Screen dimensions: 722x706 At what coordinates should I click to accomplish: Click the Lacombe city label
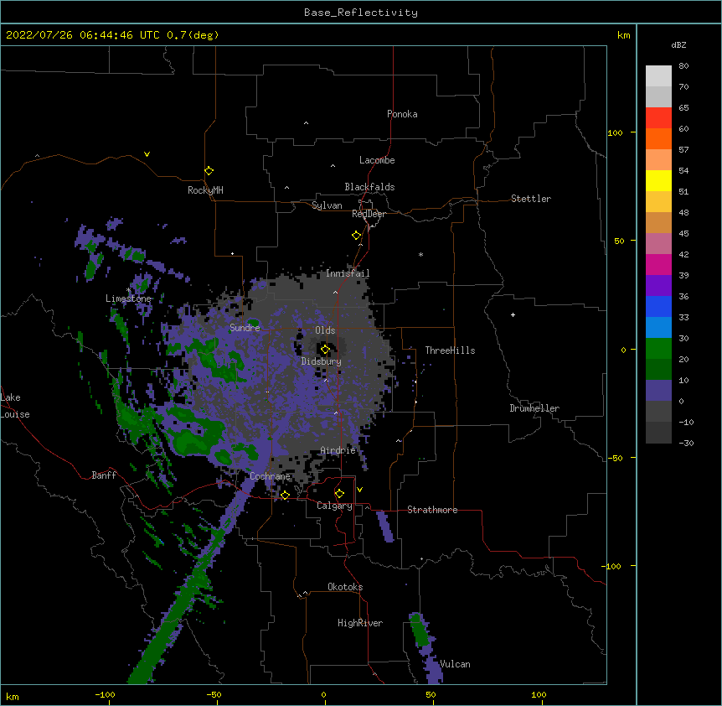pyautogui.click(x=377, y=160)
